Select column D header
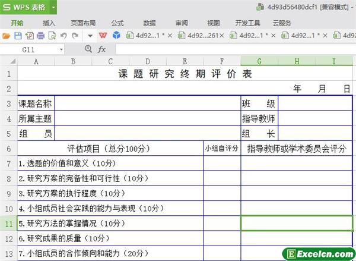The height and width of the screenshot is (261, 356). [x=148, y=61]
